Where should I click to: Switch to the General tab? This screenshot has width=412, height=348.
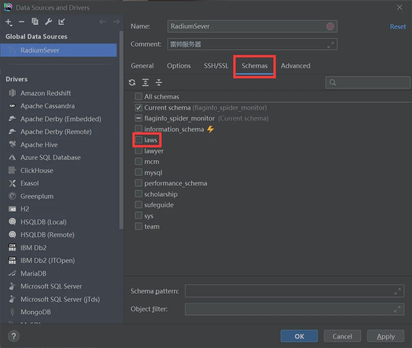pos(142,66)
